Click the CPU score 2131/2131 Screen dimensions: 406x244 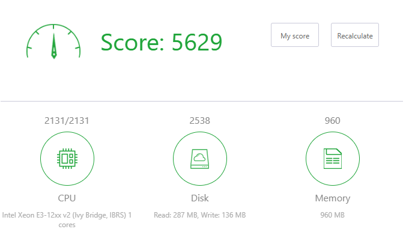pyautogui.click(x=67, y=121)
